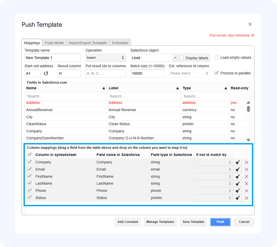
Task: Delete the Status row using its X icon
Action: (x=247, y=198)
